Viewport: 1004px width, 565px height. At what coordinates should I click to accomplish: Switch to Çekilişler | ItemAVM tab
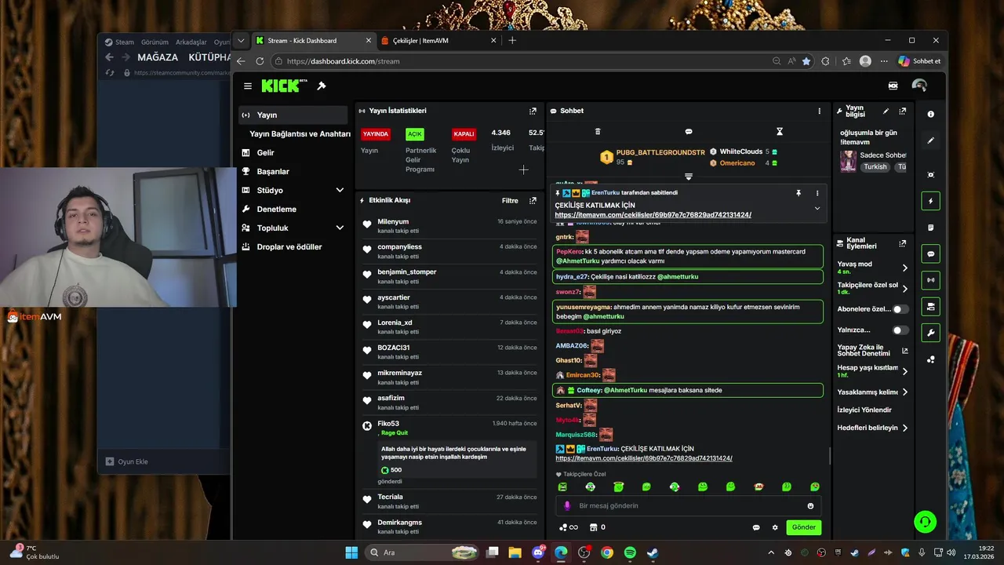[439, 40]
